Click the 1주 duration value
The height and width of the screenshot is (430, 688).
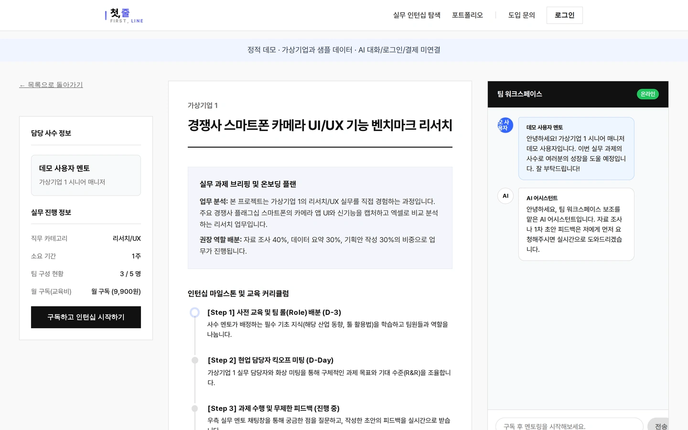pyautogui.click(x=136, y=256)
